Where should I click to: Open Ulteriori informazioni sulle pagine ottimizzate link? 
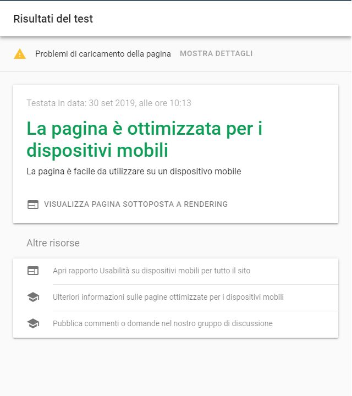click(x=168, y=297)
